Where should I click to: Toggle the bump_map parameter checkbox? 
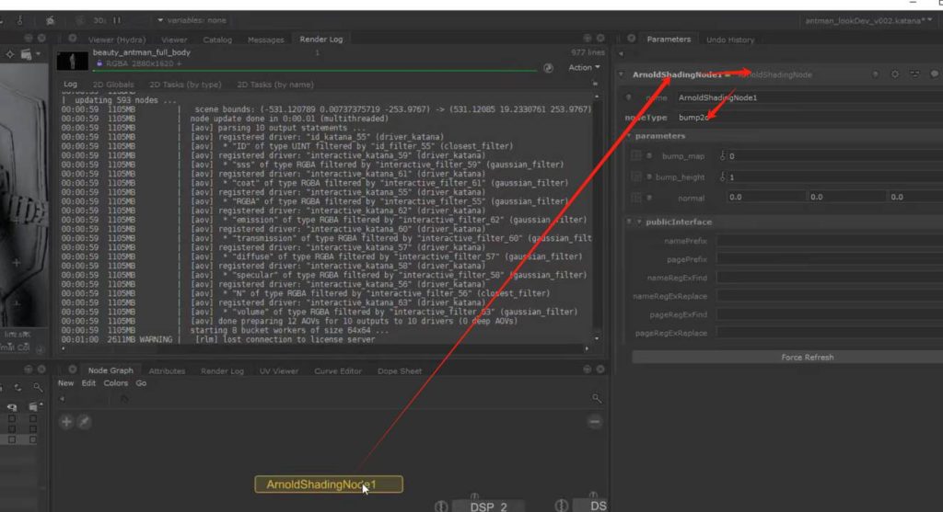pos(636,156)
